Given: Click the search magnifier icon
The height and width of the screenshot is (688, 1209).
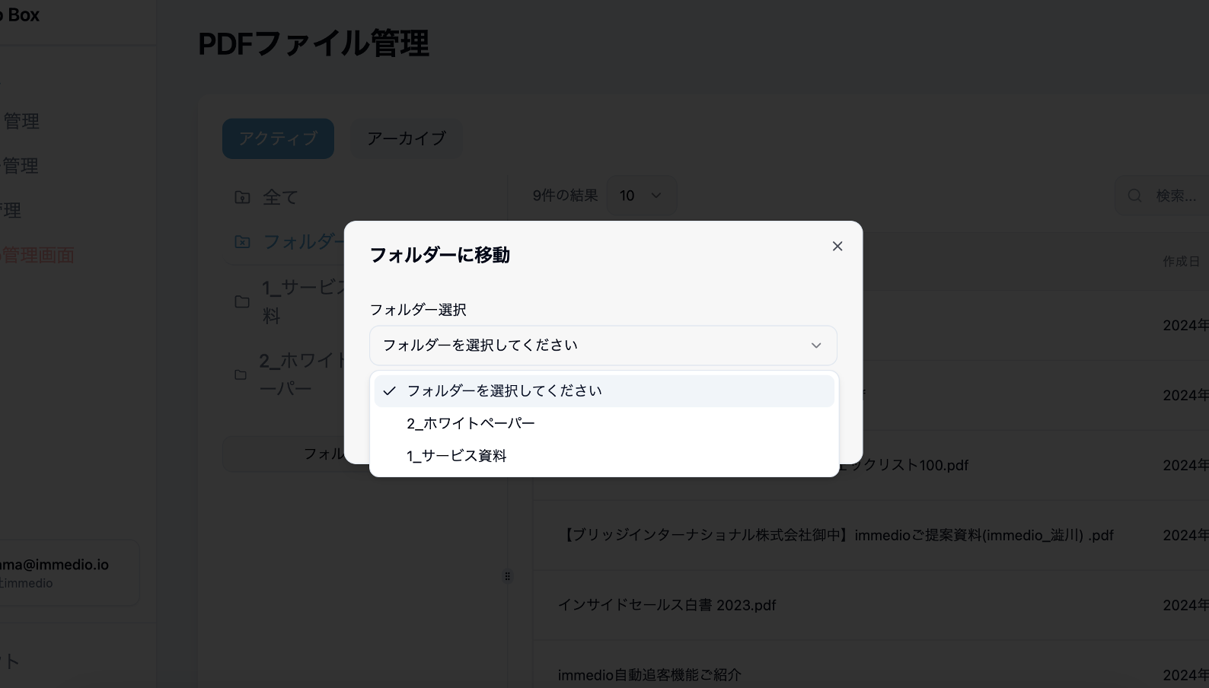Looking at the screenshot, I should point(1134,196).
